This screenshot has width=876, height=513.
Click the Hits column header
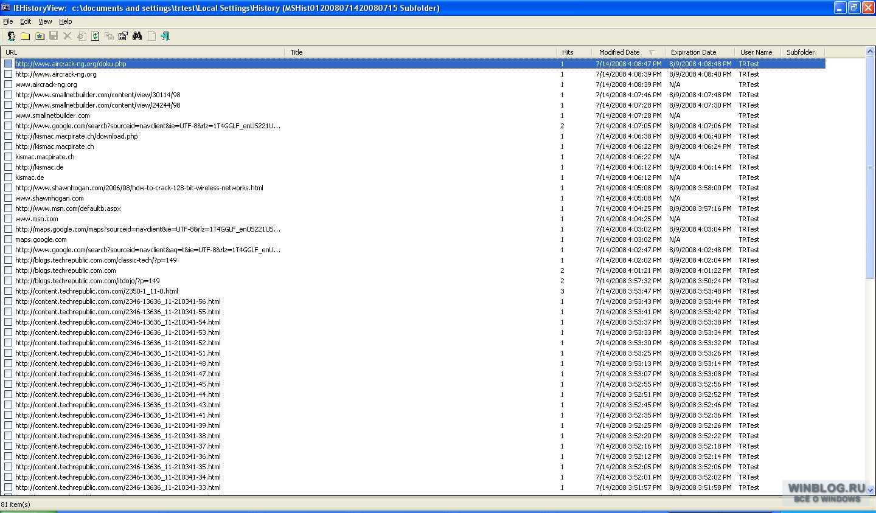click(567, 52)
